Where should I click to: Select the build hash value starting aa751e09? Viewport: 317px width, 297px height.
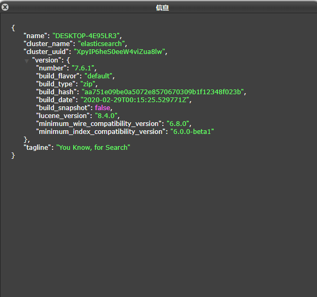163,92
